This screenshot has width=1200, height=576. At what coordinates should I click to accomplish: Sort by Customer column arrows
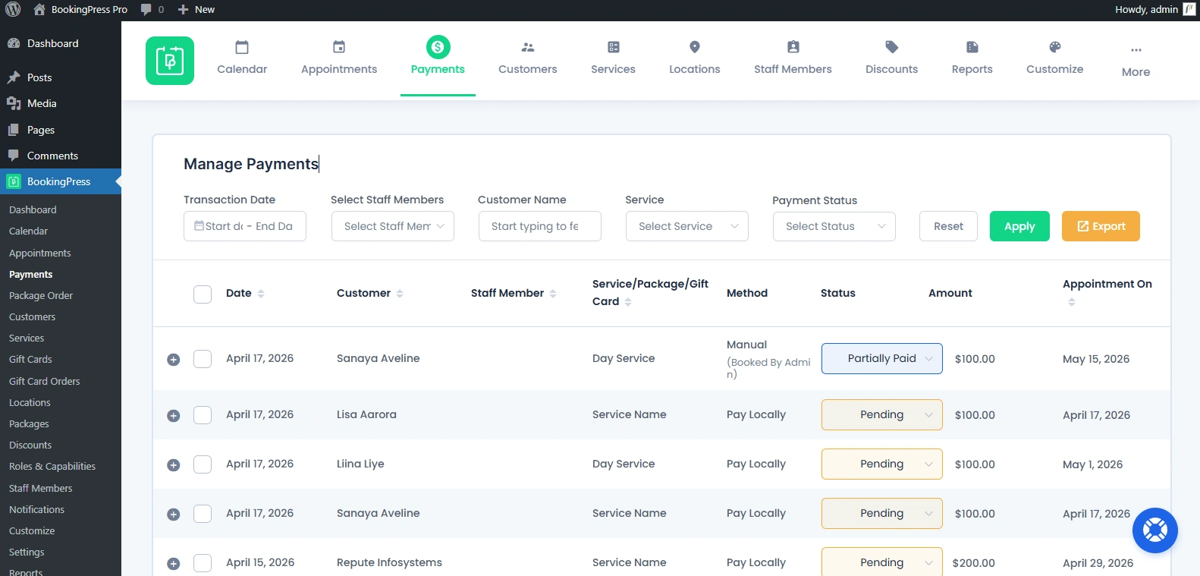tap(400, 294)
